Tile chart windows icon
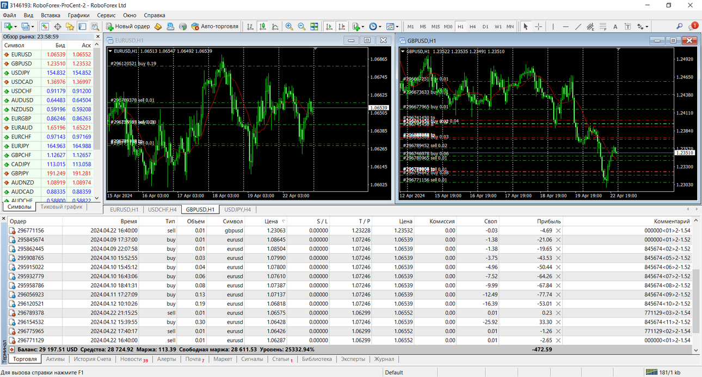This screenshot has height=377, width=702. pos(314,26)
